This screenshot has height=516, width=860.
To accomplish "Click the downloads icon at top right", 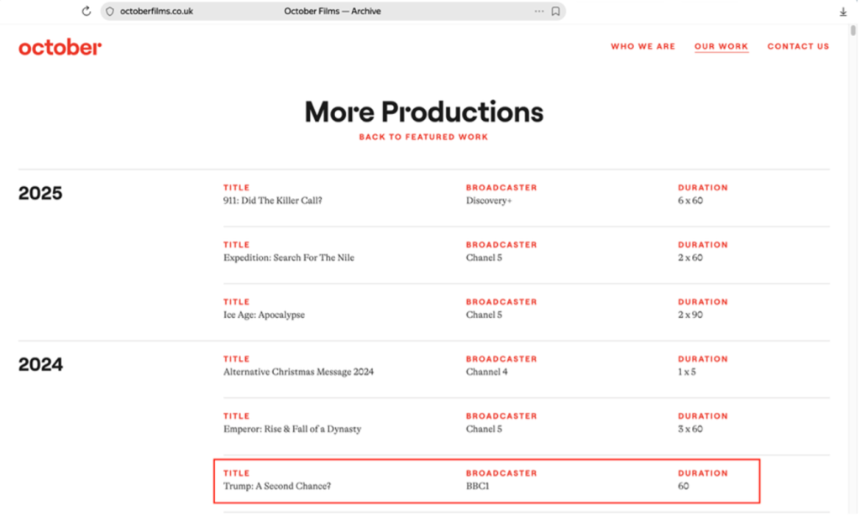I will (843, 11).
